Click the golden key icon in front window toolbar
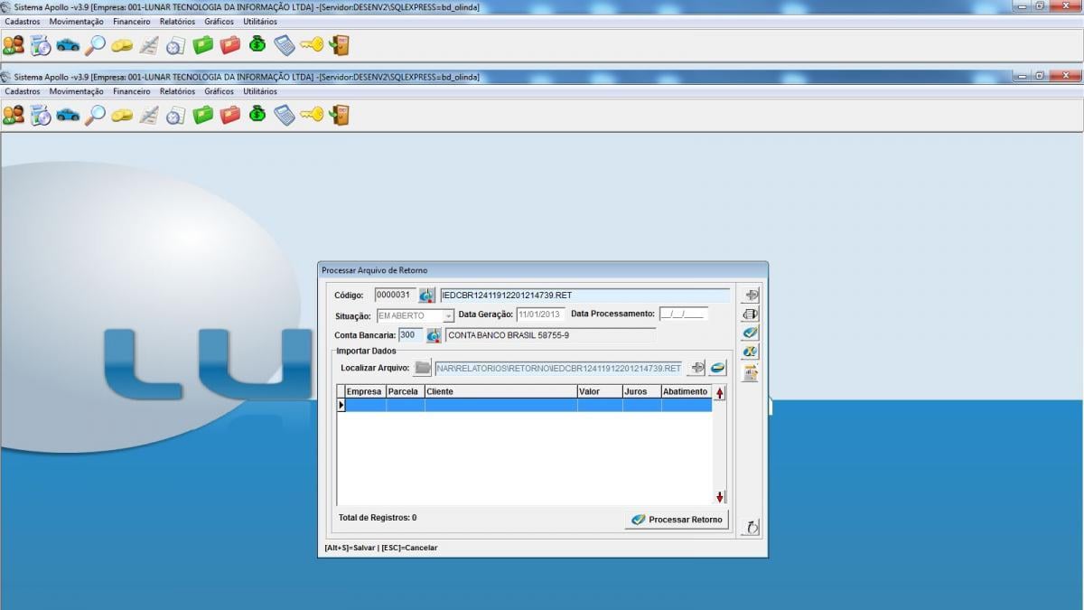1084x610 pixels. [x=312, y=115]
